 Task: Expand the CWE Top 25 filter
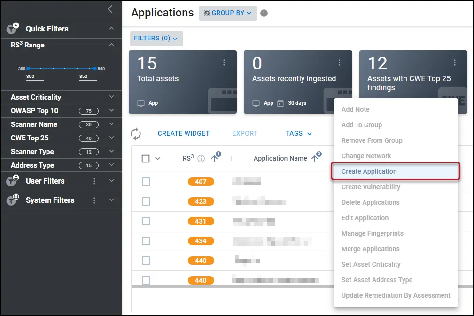[111, 138]
